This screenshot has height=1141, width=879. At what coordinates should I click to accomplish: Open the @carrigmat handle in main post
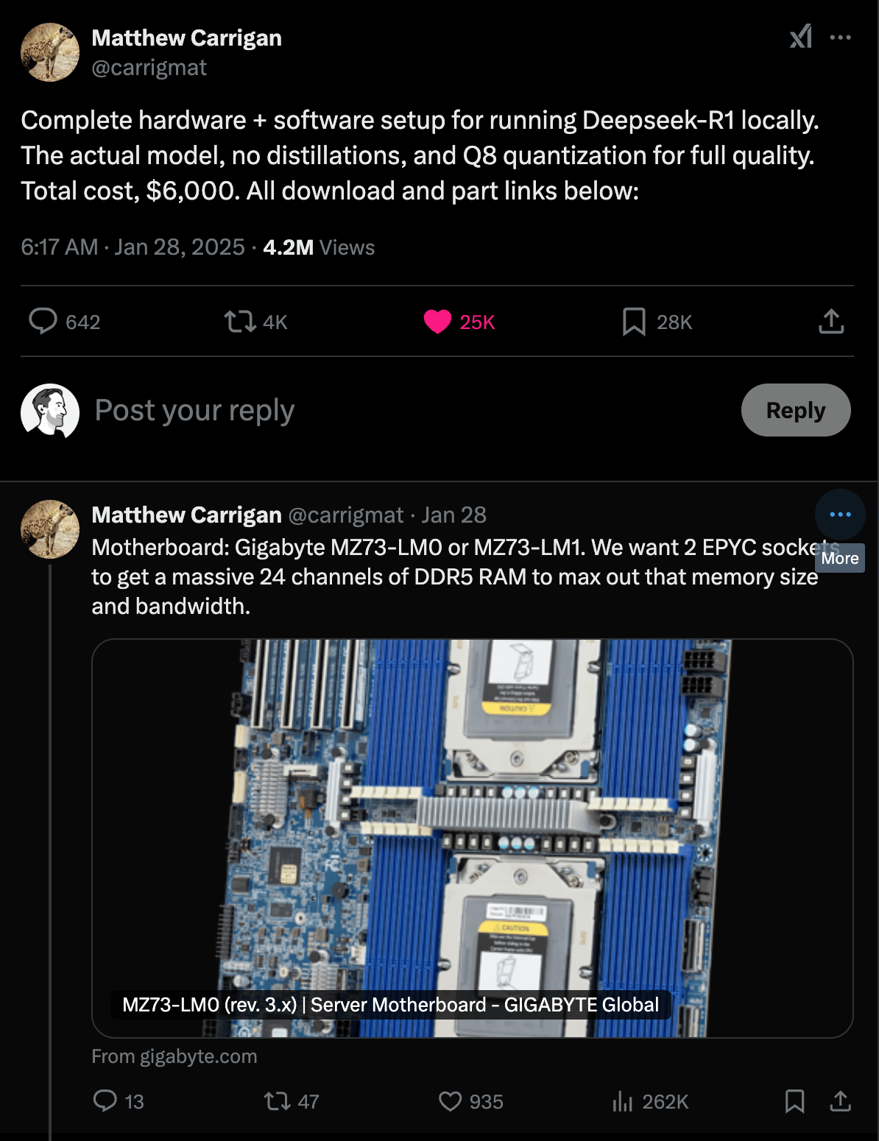click(x=149, y=68)
